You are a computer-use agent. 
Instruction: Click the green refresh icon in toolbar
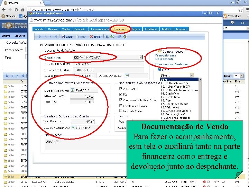(112, 37)
